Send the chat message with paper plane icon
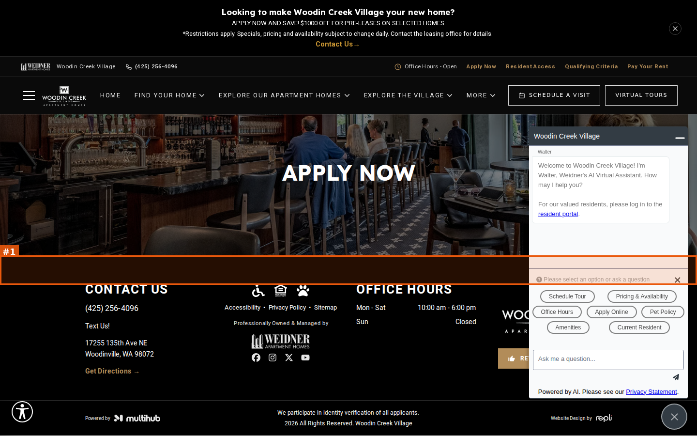The height and width of the screenshot is (436, 697). point(676,377)
